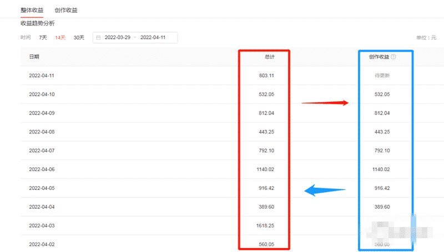Click the 收益趋势分析 section heading
This screenshot has height=252, width=444.
38,23
